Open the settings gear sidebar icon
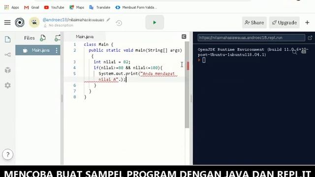The height and width of the screenshot is (177, 315). (8, 85)
